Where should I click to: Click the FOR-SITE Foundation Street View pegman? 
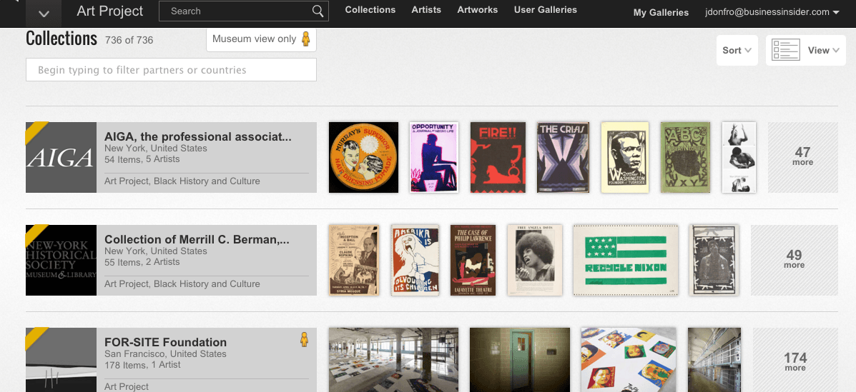point(304,341)
